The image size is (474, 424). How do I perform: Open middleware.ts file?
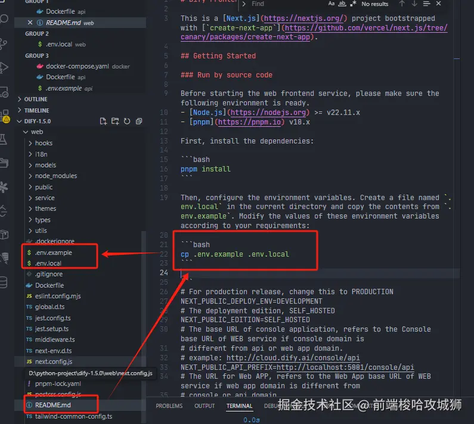click(x=55, y=340)
